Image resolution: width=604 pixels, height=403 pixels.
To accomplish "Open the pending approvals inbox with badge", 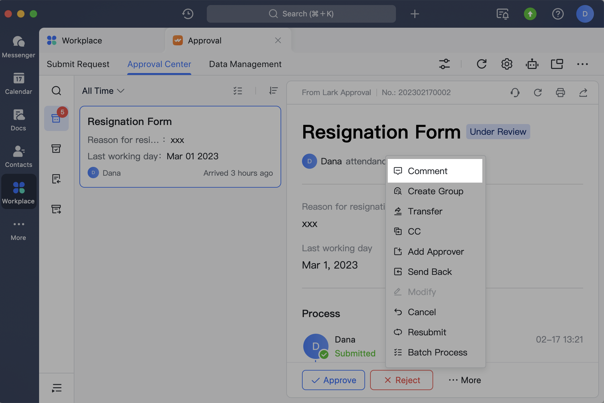I will [56, 118].
